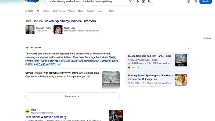Screen dimensions: 215x121
Task: Switch to Videos tab
Action: click(x=71, y=11)
